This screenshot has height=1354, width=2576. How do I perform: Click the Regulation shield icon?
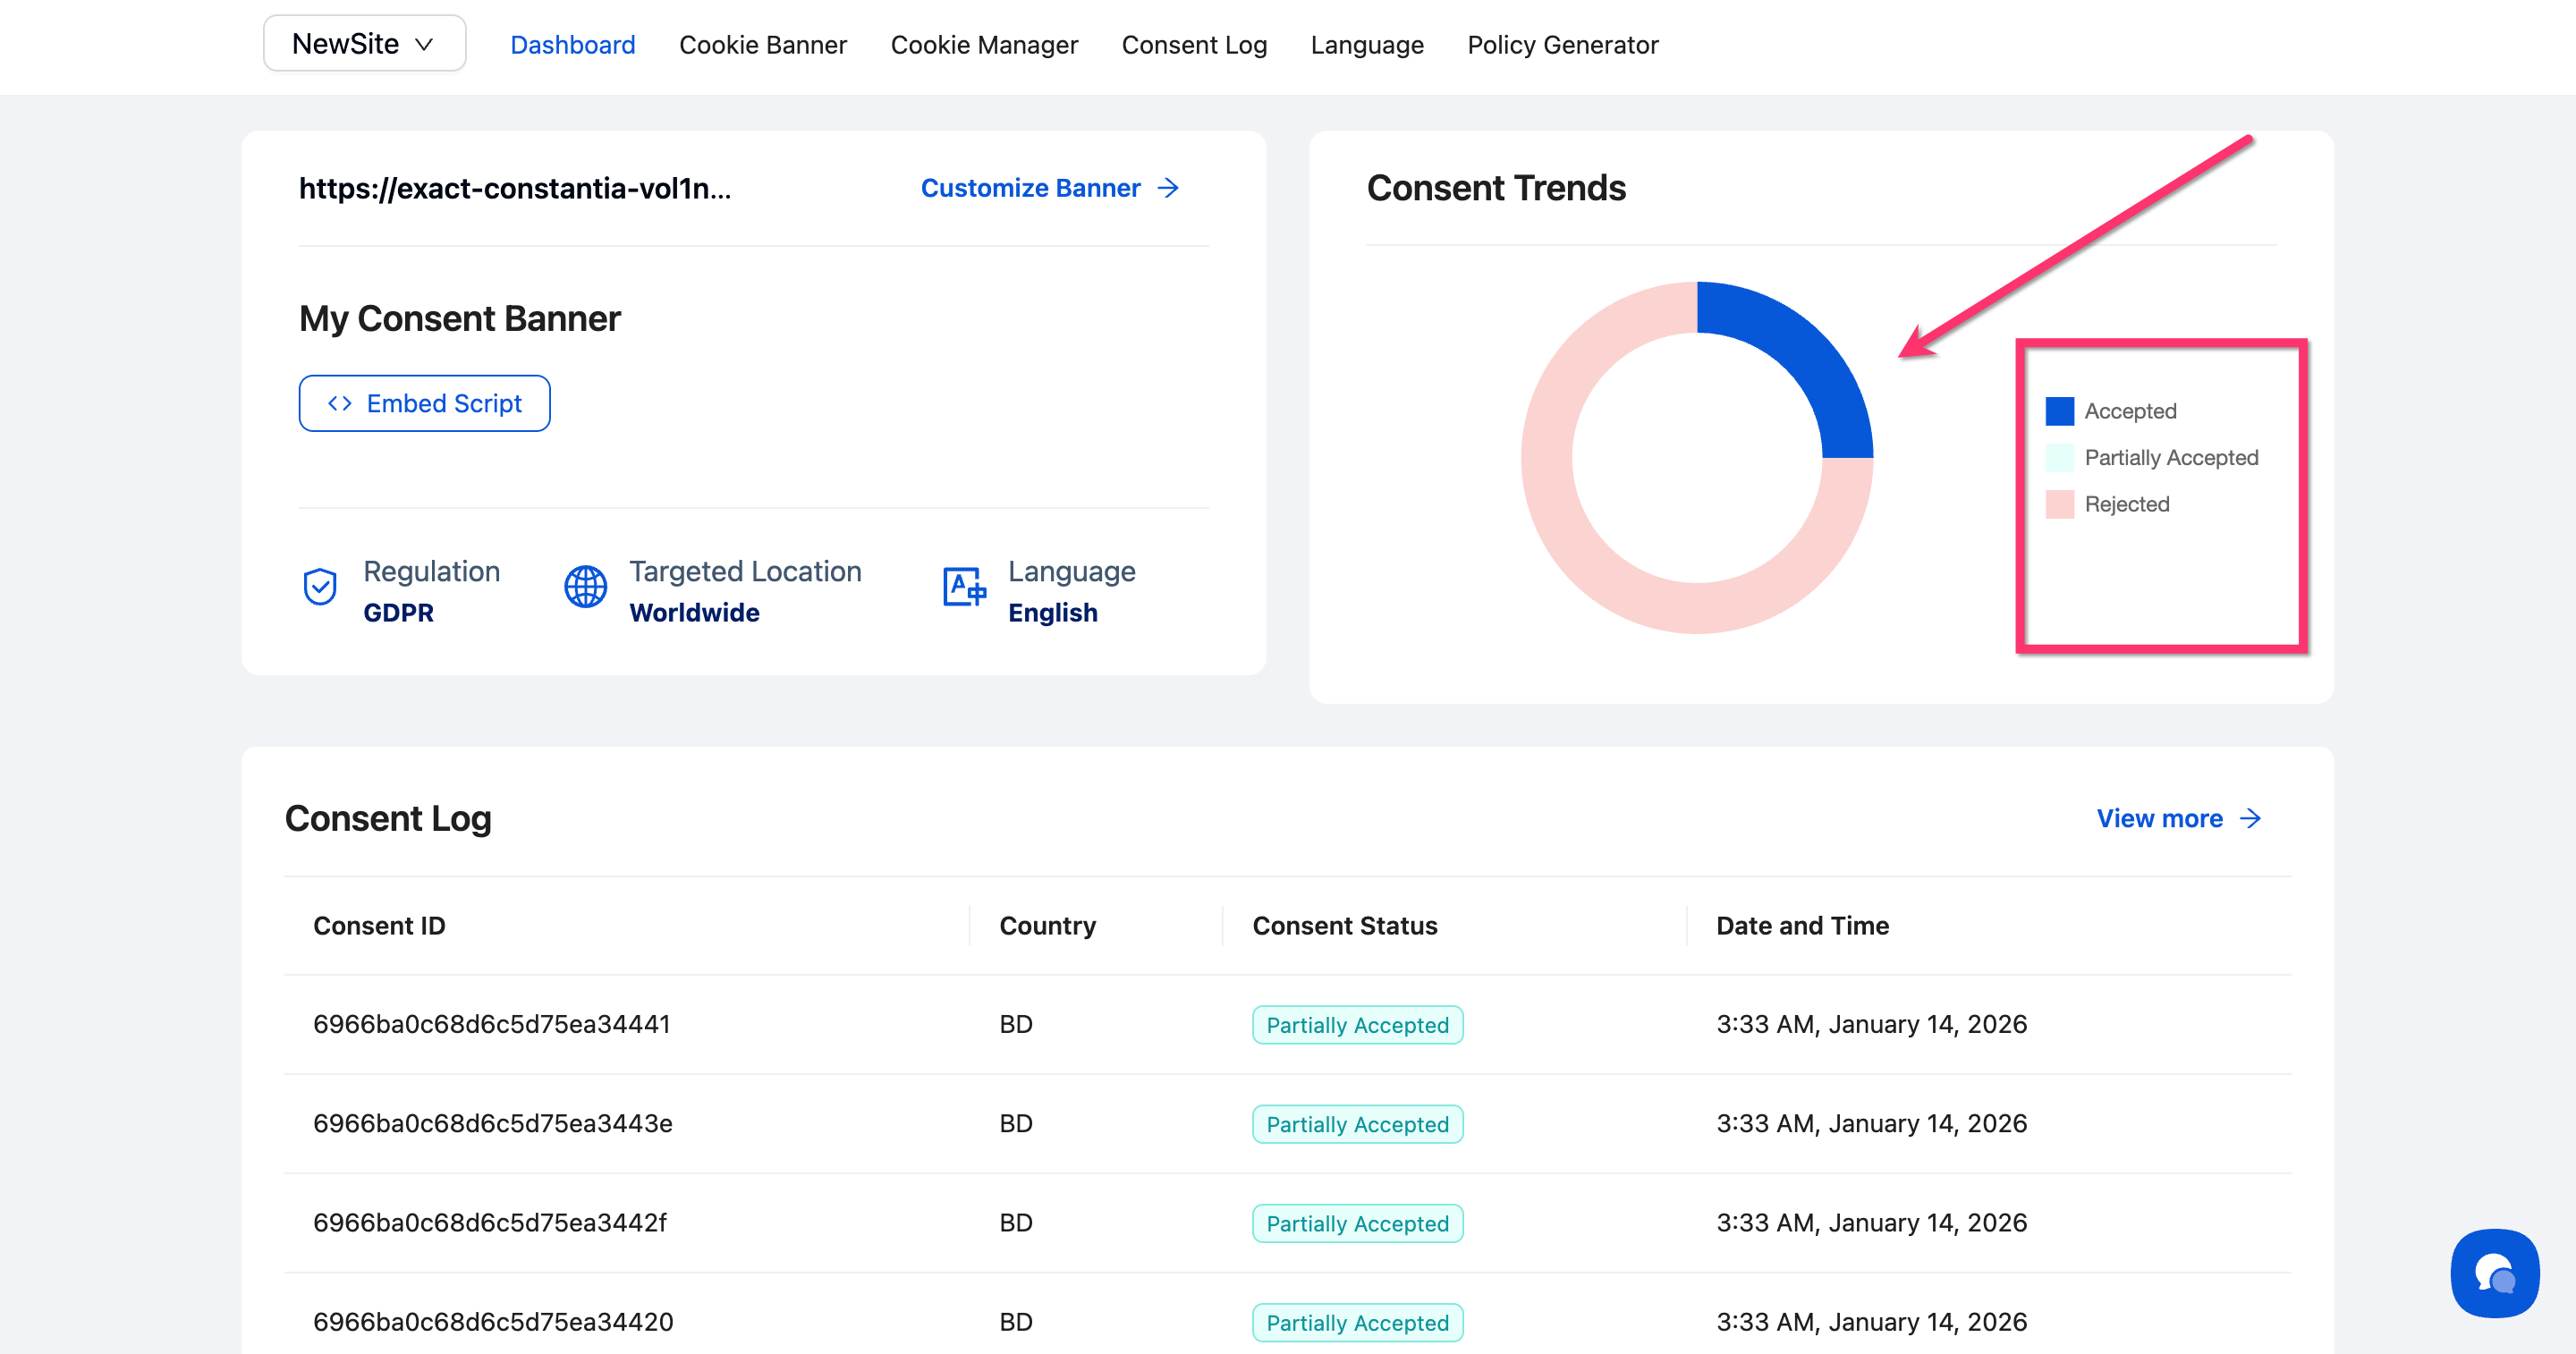320,586
